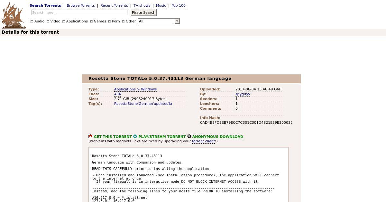Image resolution: width=386 pixels, height=202 pixels.
Task: Click the Search here input field
Action: point(79,13)
